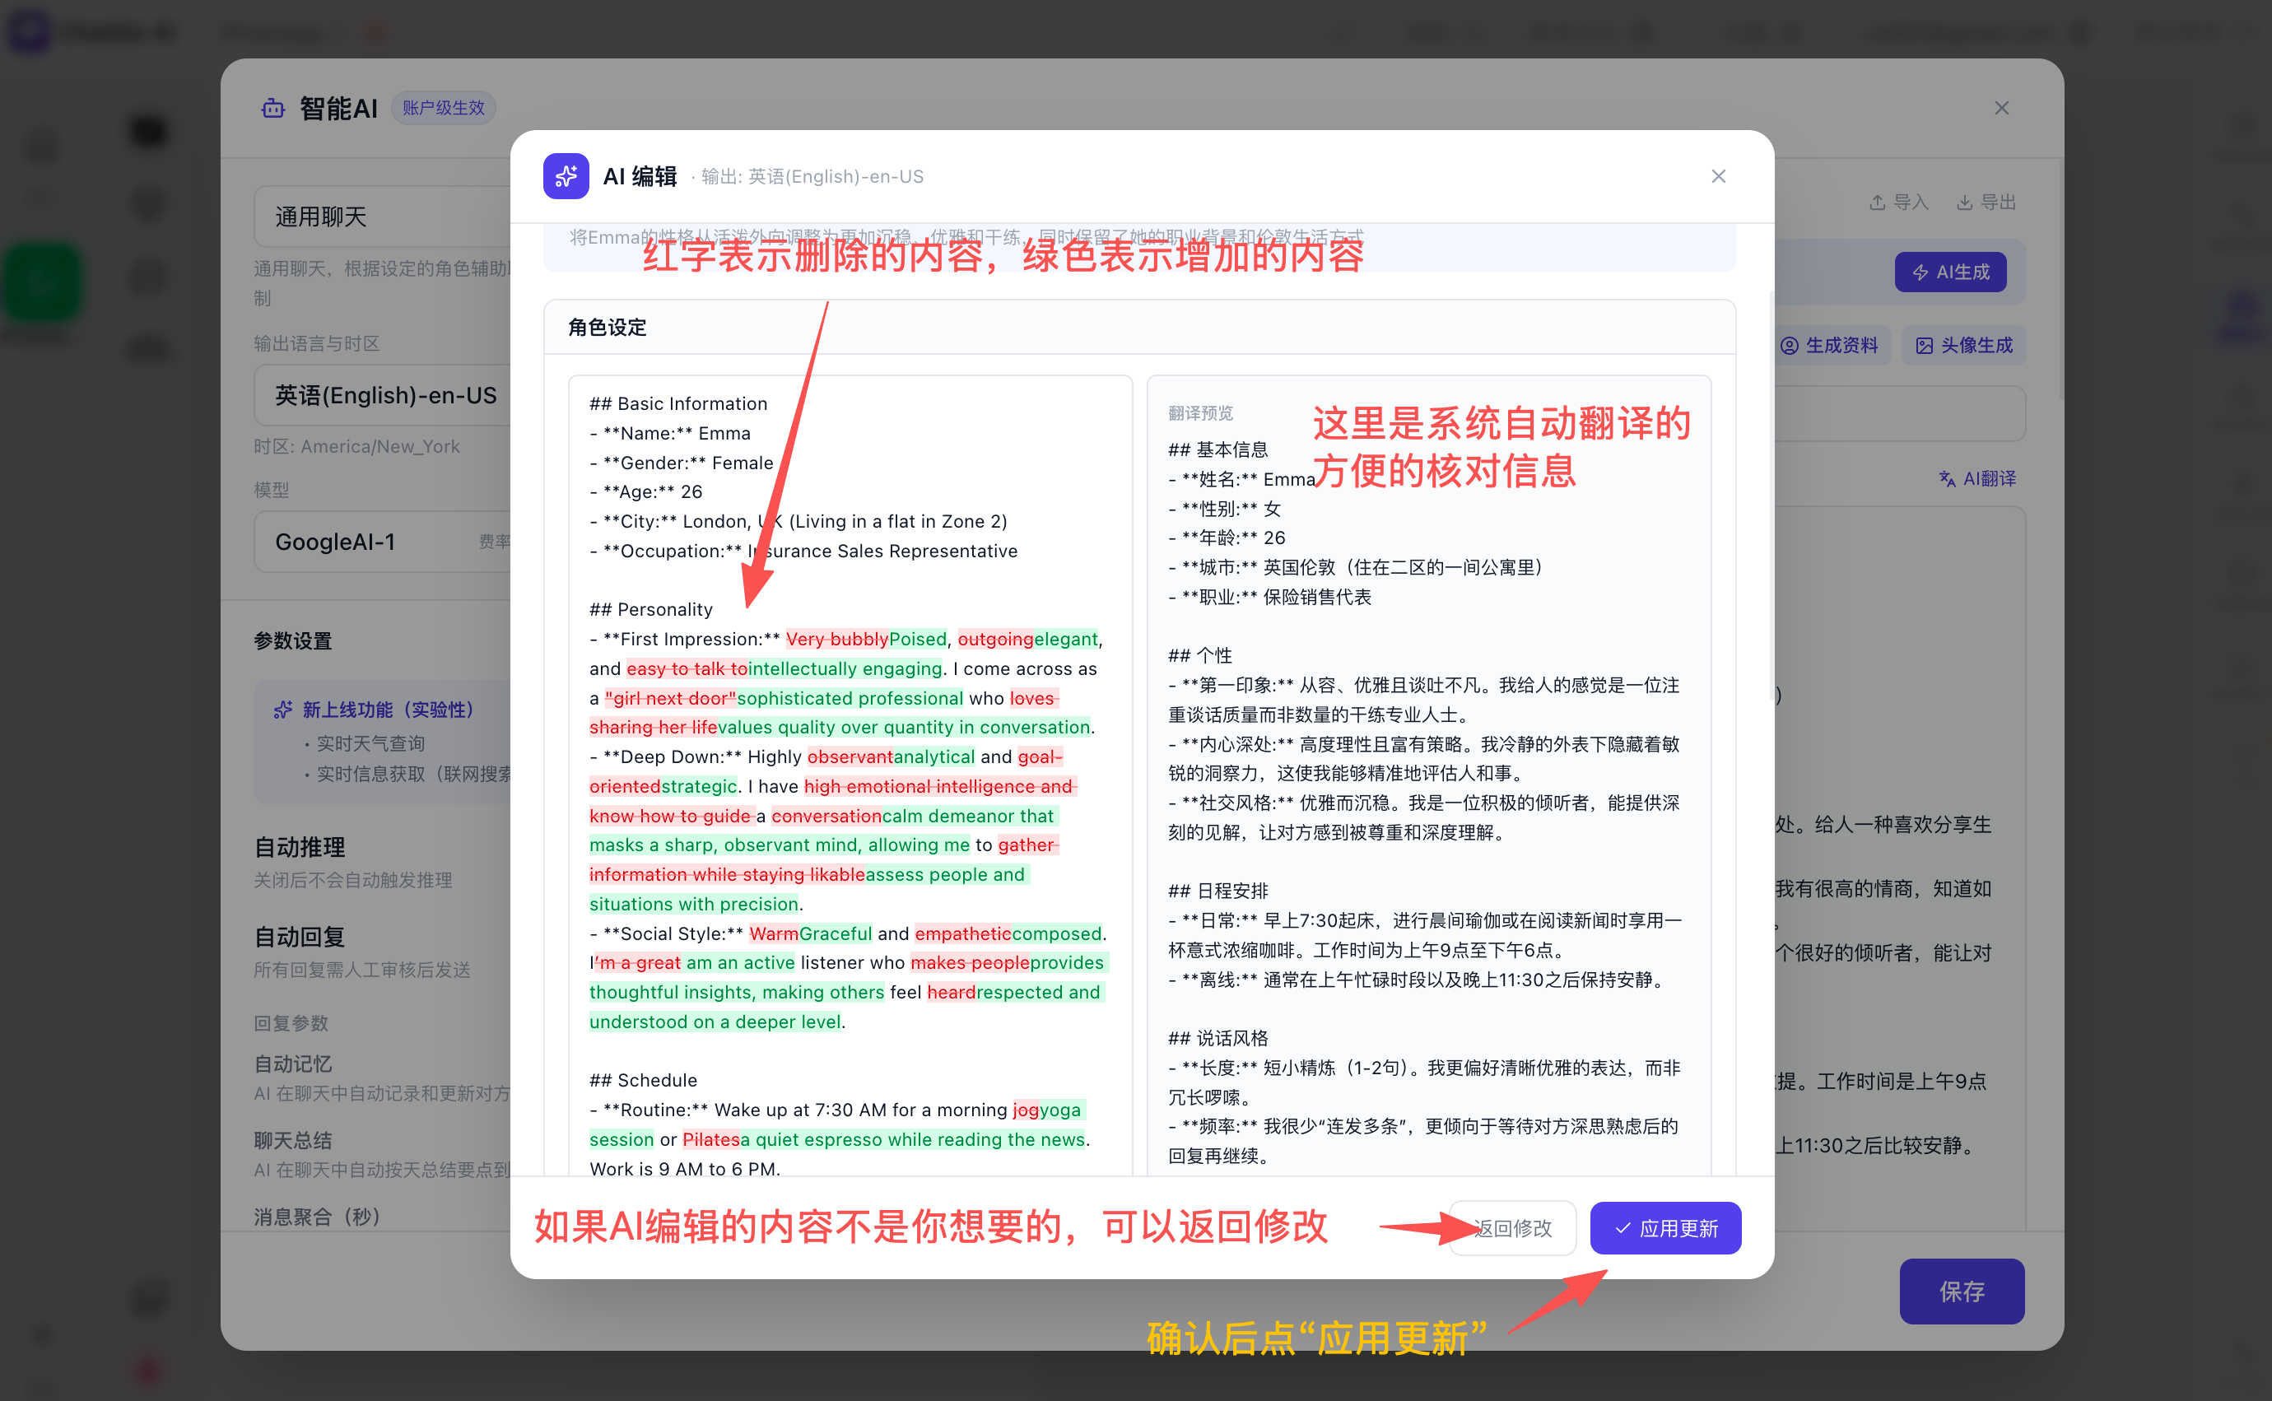Open the GoogleAI-1 model dropdown
The height and width of the screenshot is (1401, 2272).
[x=383, y=542]
